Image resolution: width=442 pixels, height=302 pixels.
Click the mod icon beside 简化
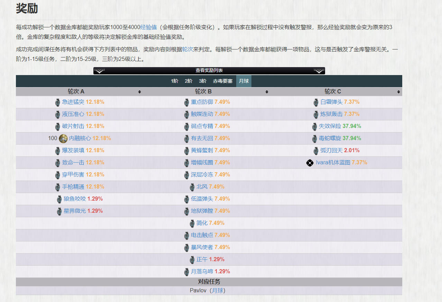coord(192,223)
